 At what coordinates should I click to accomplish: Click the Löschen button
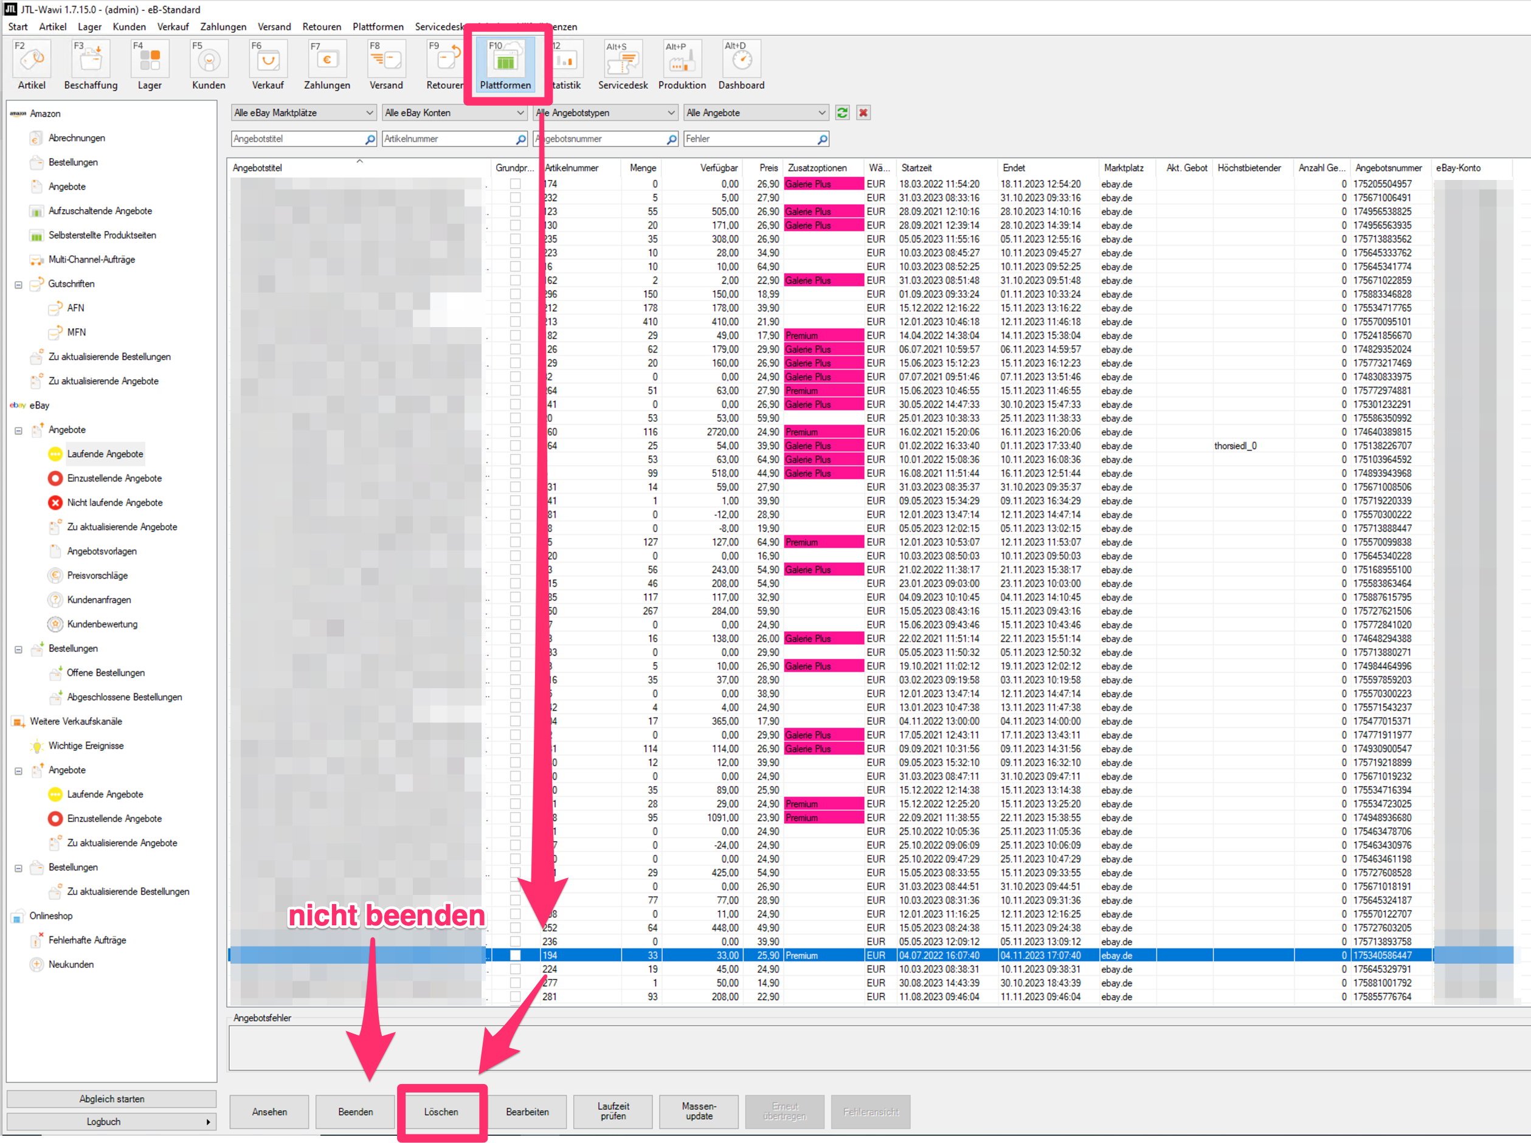pyautogui.click(x=441, y=1112)
